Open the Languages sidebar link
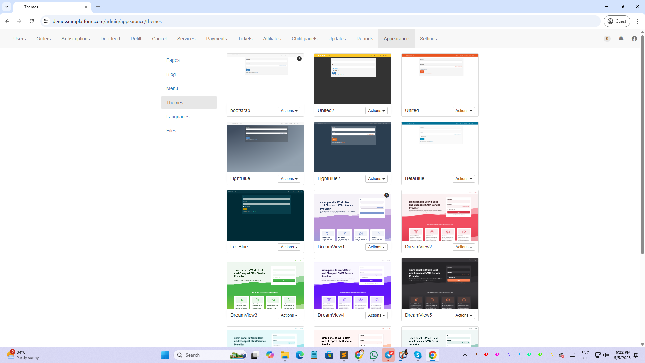Viewport: 645px width, 363px height. pyautogui.click(x=178, y=117)
